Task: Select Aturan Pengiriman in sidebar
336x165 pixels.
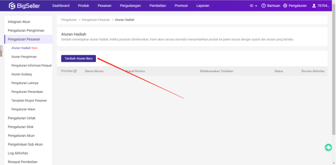Action: pos(24,57)
